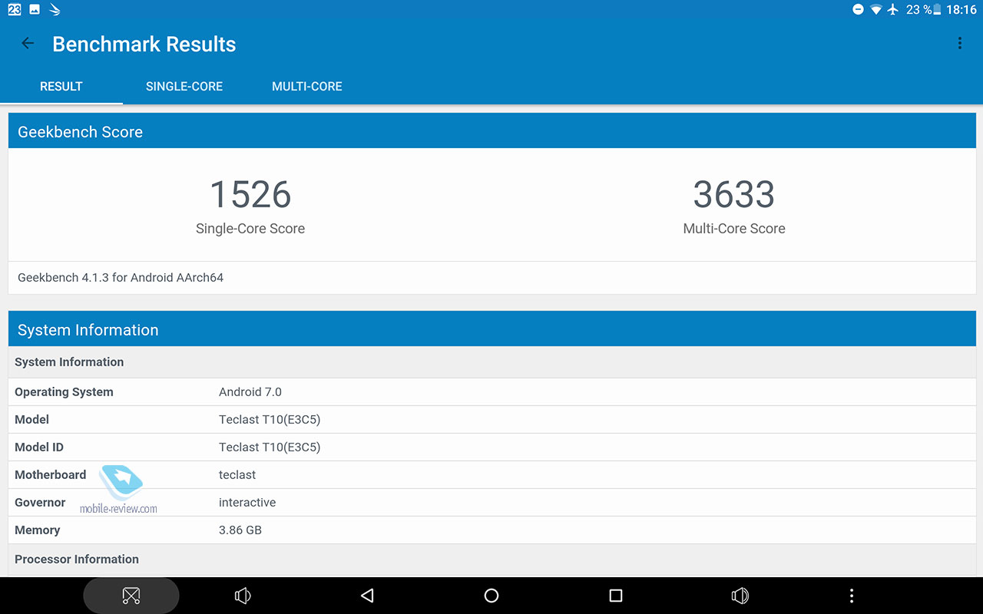This screenshot has height=614, width=983.
Task: Tap the 3633 multi-core score value
Action: 734,194
